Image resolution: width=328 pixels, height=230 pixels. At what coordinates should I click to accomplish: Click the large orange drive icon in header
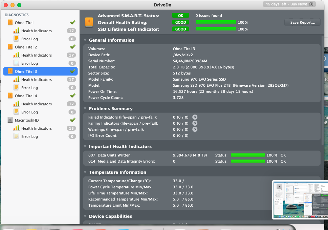(89, 22)
